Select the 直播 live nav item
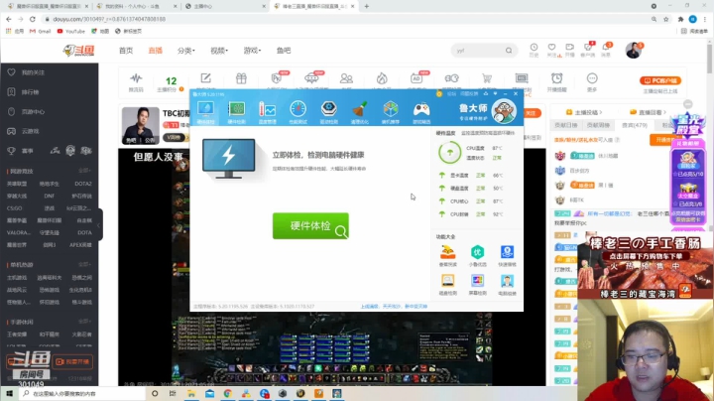 156,51
